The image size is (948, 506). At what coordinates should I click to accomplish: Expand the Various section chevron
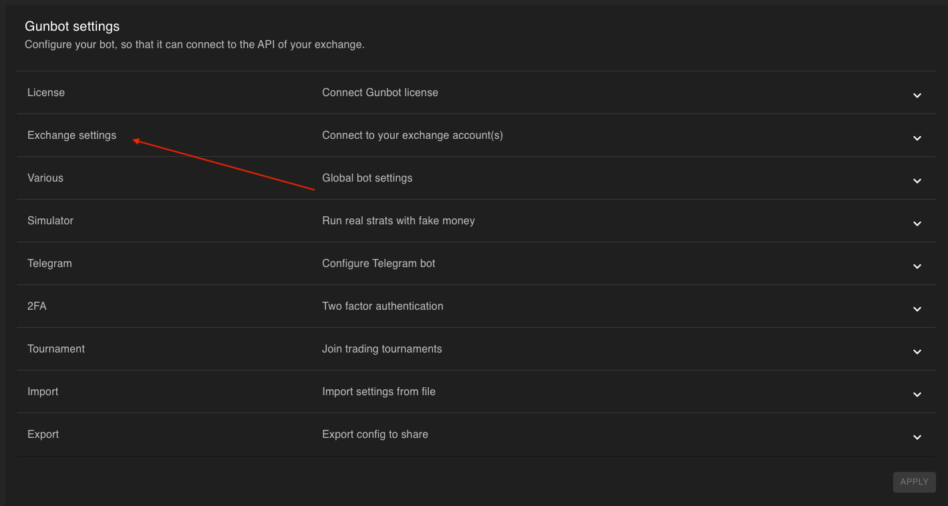pyautogui.click(x=917, y=181)
